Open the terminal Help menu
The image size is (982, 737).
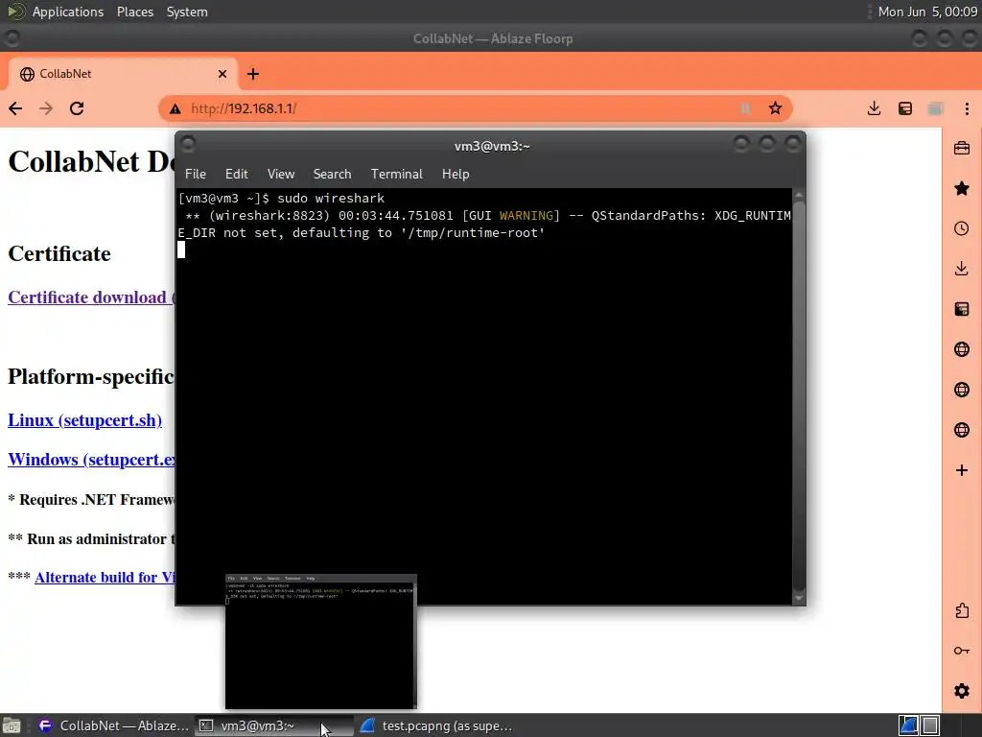click(456, 175)
